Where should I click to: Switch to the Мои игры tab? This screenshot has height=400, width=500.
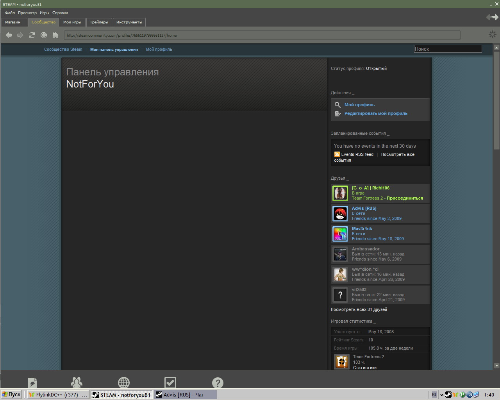click(x=72, y=22)
